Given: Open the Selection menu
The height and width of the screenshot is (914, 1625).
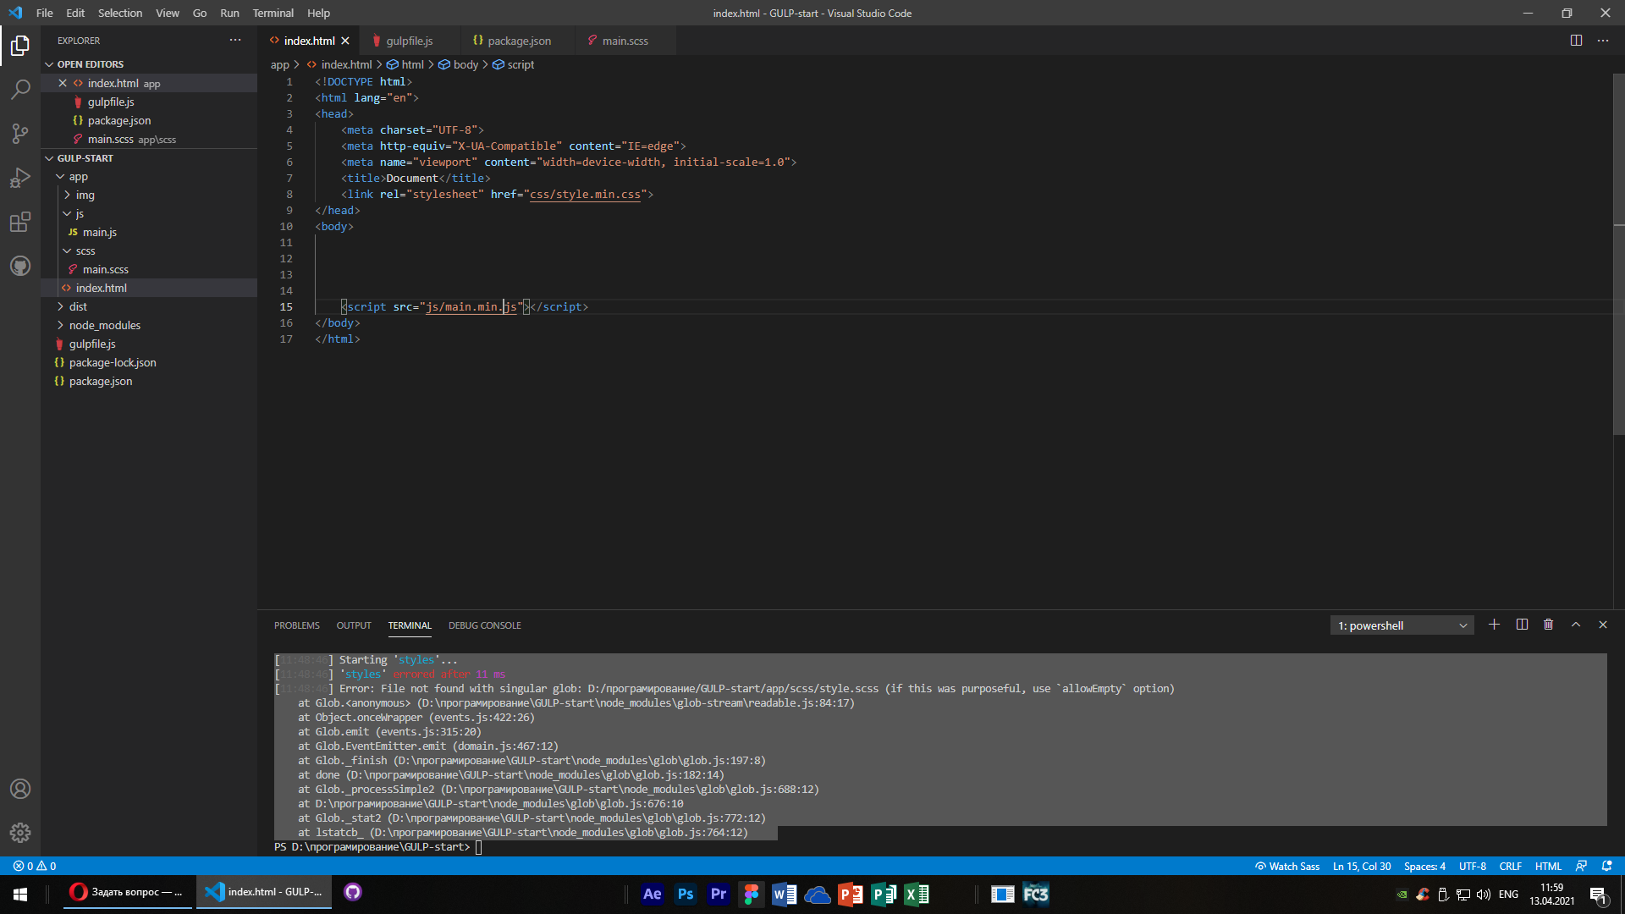Looking at the screenshot, I should (x=120, y=13).
